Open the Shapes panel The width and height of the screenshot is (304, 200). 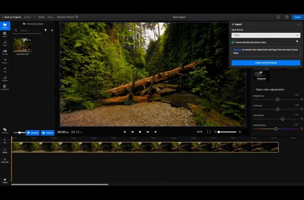coord(5,78)
